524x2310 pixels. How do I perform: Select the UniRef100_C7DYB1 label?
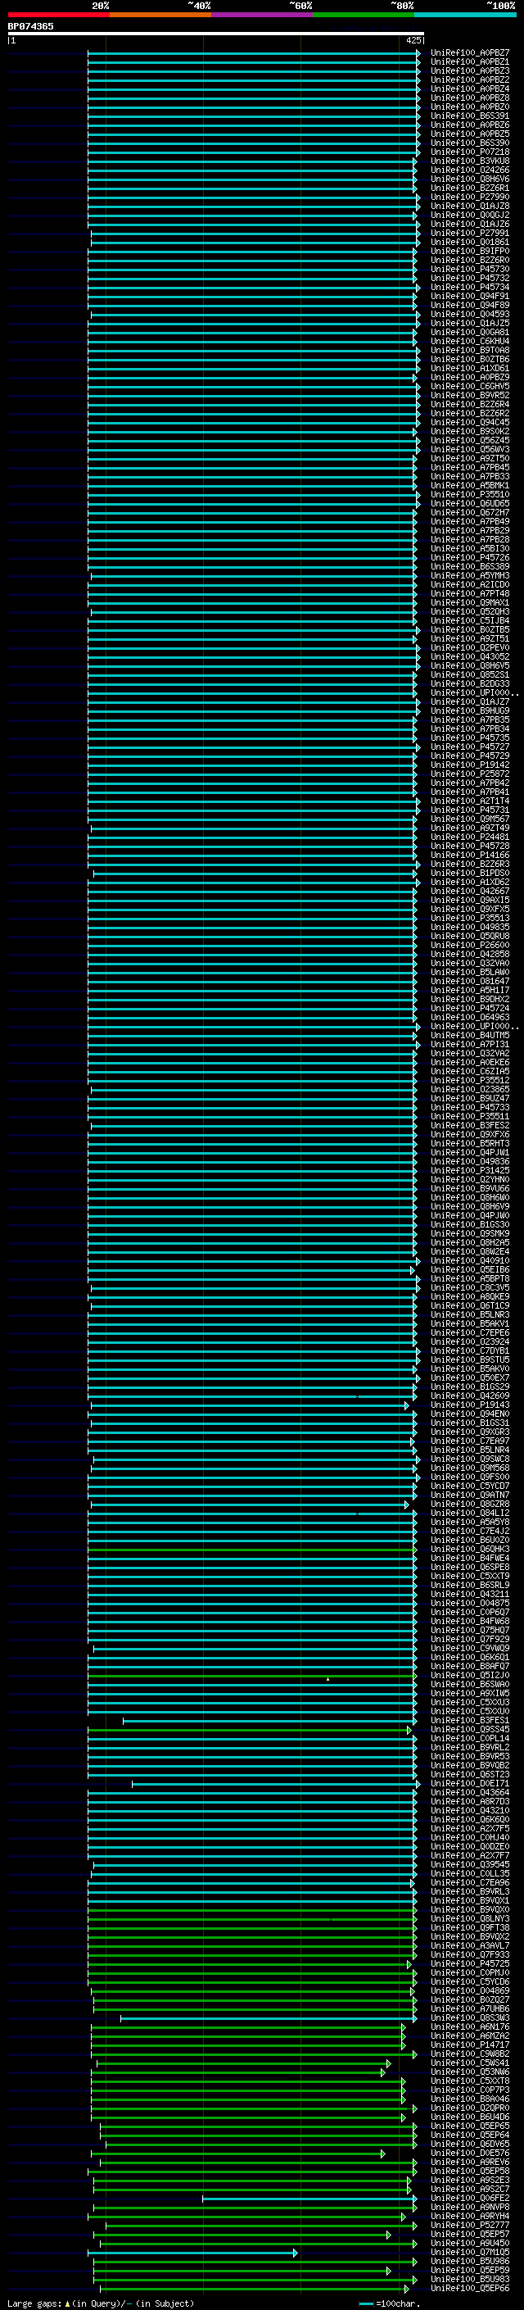[x=470, y=1350]
